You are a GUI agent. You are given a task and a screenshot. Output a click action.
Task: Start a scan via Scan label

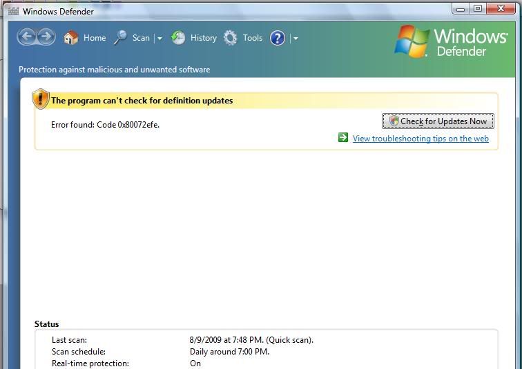(x=141, y=38)
